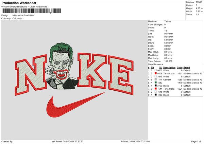Click the Height value '4.30 in'

[199, 8]
